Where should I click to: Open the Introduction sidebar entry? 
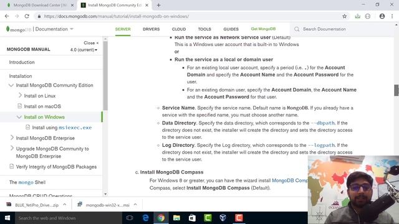pos(22,62)
